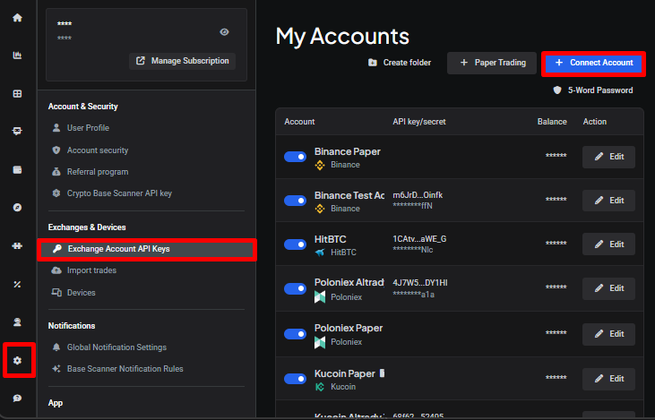Select Exchange Account API Keys
655x420 pixels.
[x=147, y=249]
